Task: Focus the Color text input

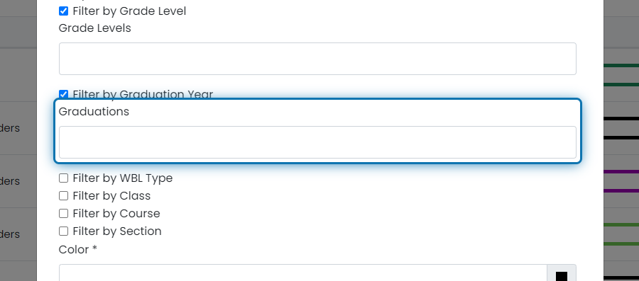Action: pos(302,273)
